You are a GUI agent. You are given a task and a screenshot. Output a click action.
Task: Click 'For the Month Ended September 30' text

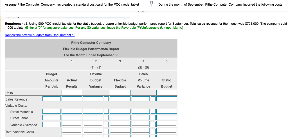[91, 55]
